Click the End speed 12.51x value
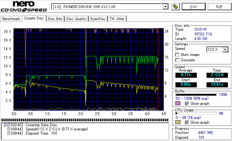Image resolution: width=232 pixels, height=141 pixels. pos(217,85)
